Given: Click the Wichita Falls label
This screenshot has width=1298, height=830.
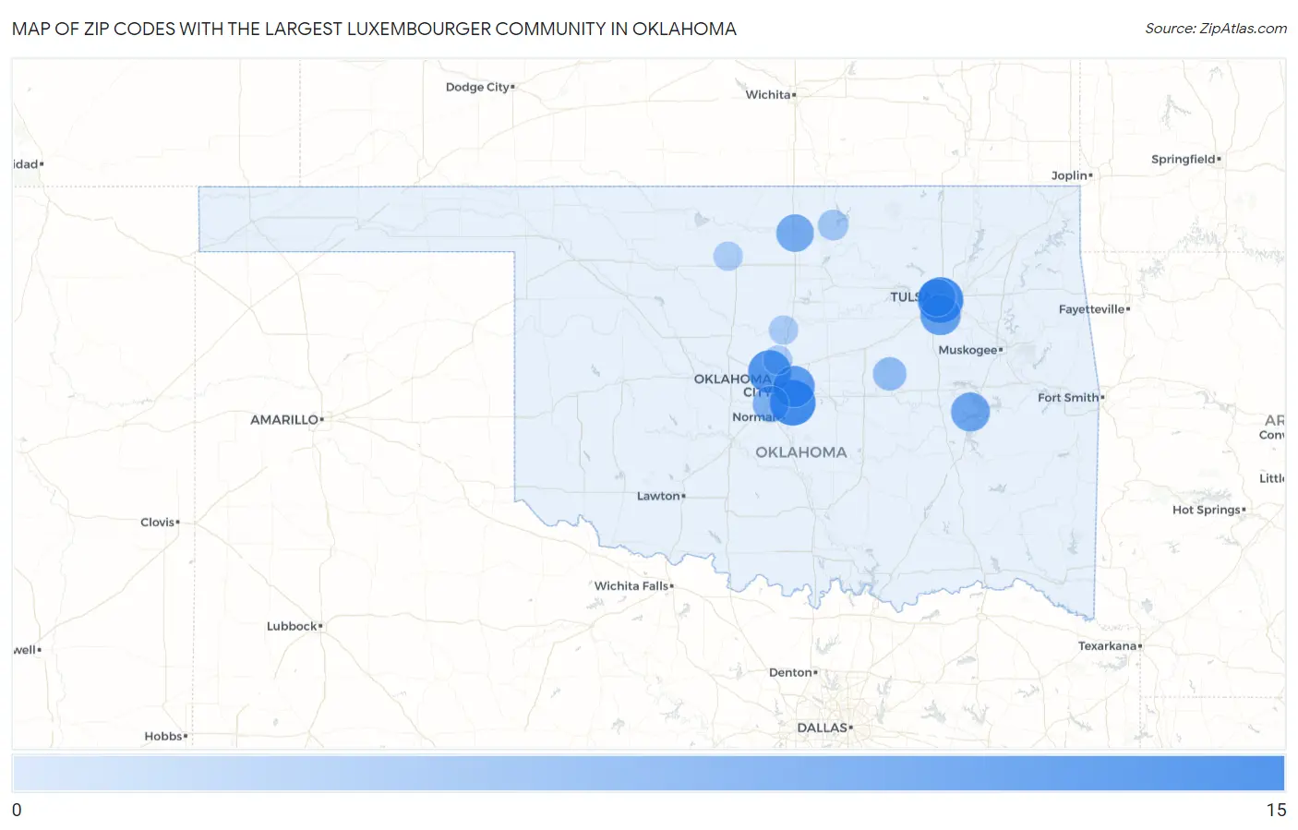Looking at the screenshot, I should [x=631, y=585].
